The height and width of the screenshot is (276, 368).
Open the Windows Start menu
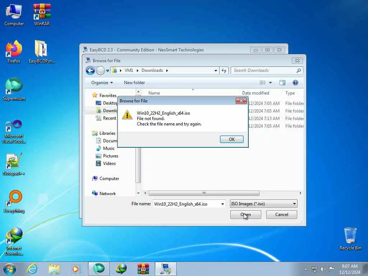tap(10, 269)
